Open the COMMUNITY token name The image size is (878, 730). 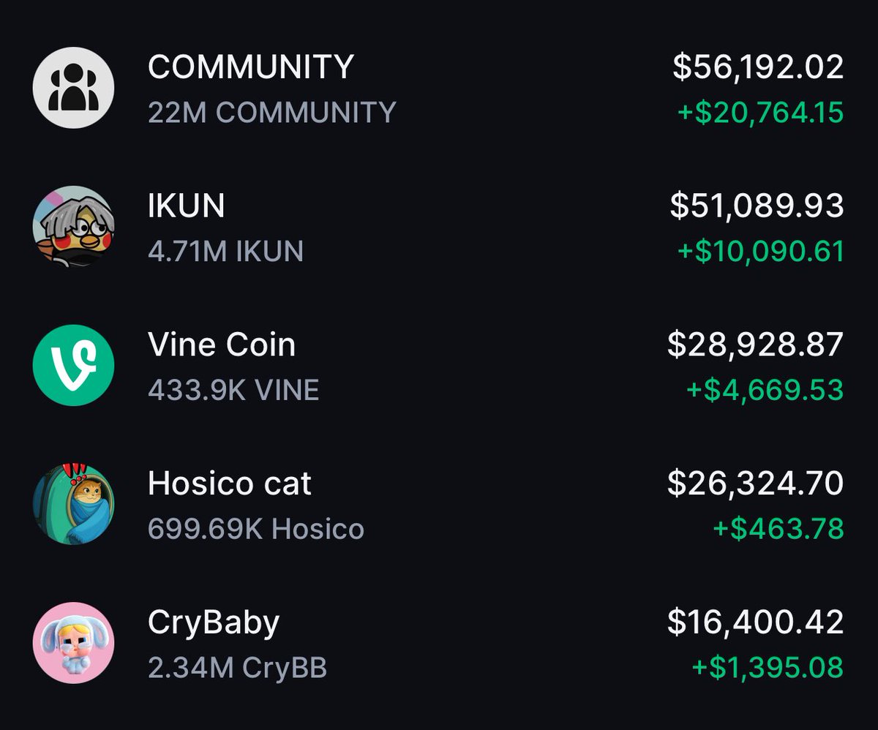(251, 67)
